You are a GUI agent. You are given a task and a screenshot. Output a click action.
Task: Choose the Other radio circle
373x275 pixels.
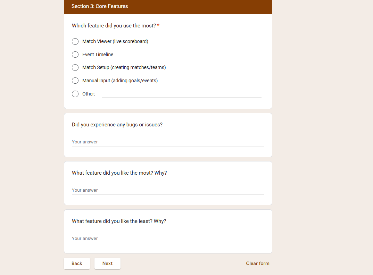pos(75,94)
